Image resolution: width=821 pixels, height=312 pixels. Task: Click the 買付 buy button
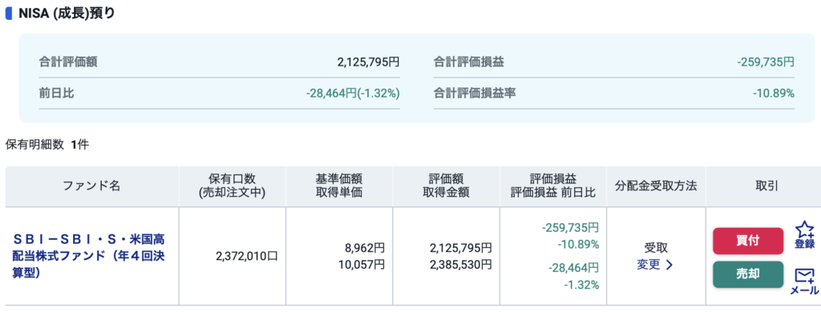point(748,241)
